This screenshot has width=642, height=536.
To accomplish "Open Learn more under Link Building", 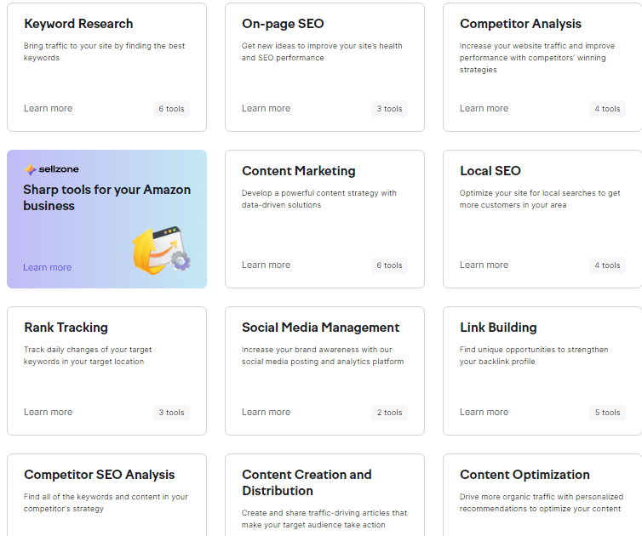I will point(484,412).
